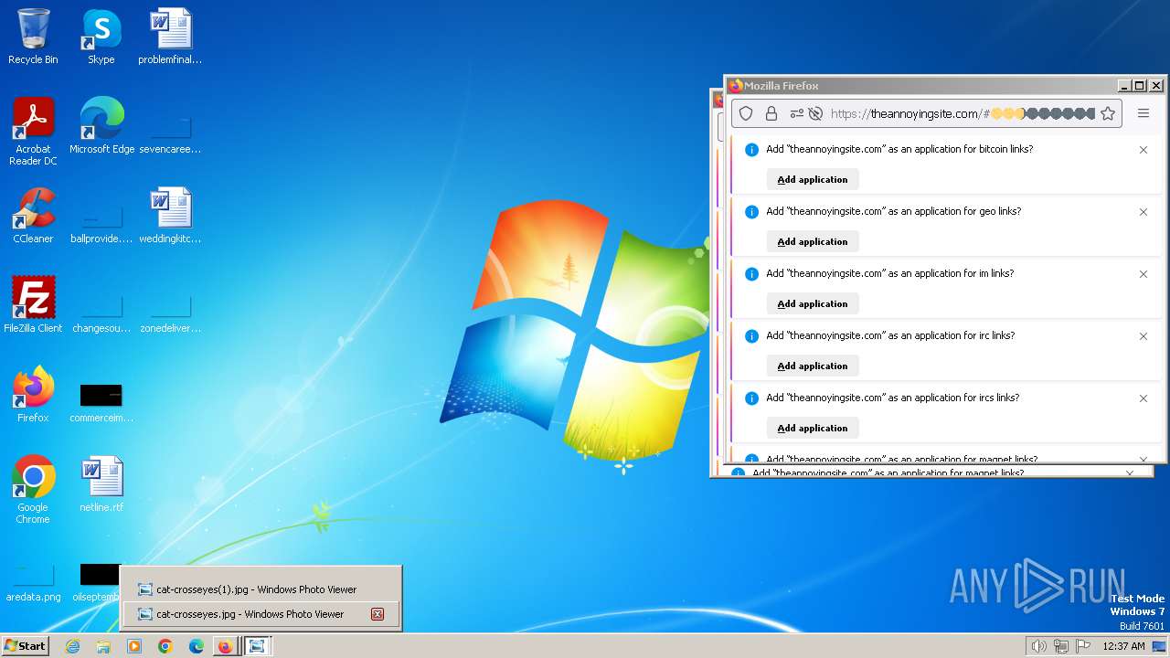This screenshot has height=658, width=1170.
Task: Select the zonedeliver desktop file
Action: point(170,313)
